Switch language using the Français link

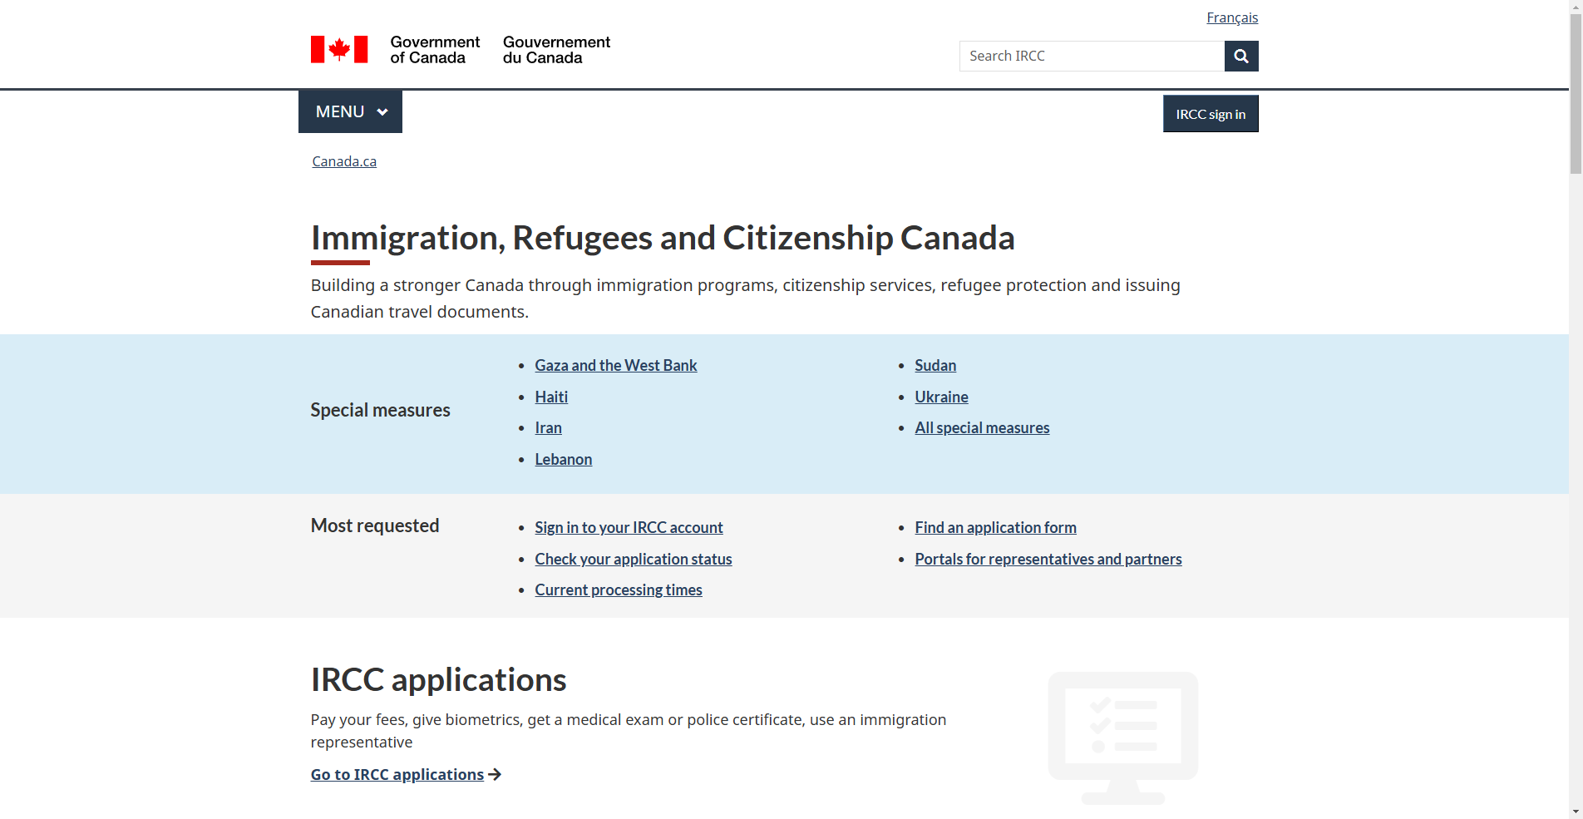click(1231, 17)
